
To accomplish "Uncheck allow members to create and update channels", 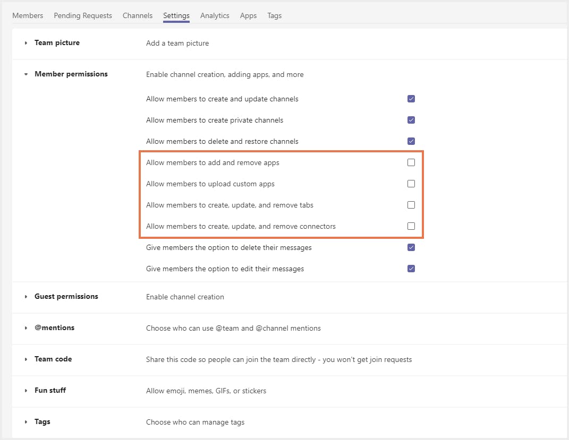I will click(411, 99).
